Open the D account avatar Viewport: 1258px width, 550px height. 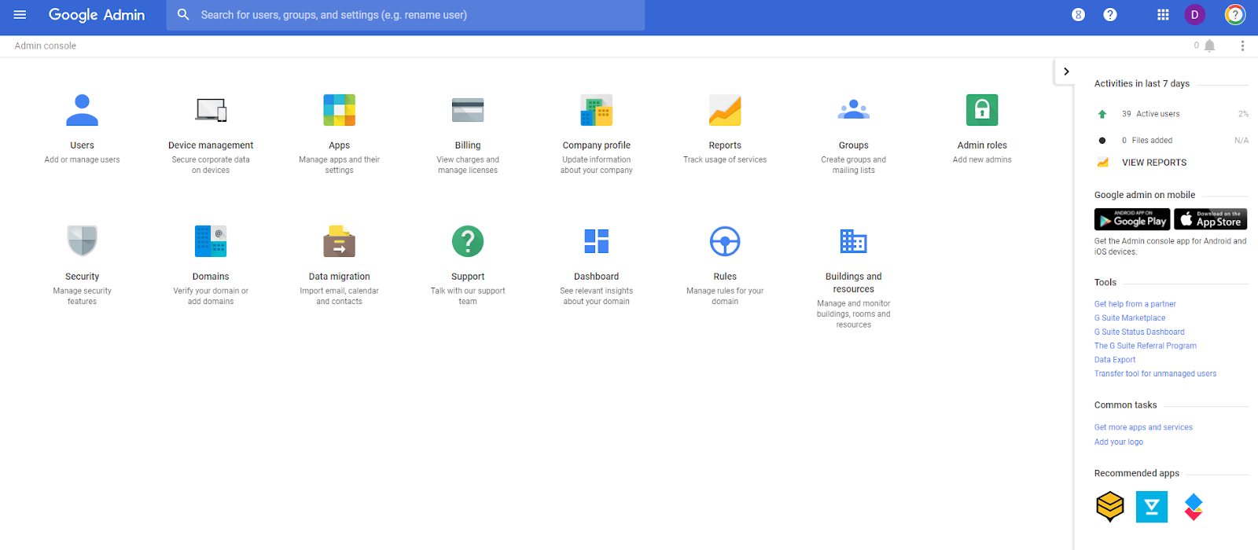pos(1195,15)
